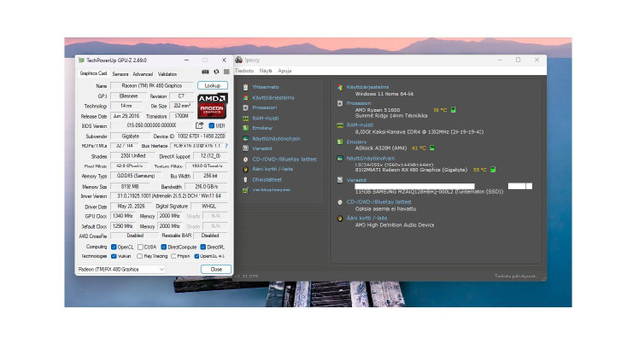Toggle the DirectML checkbox
Screen dimensions: 633x355
[x=203, y=247]
